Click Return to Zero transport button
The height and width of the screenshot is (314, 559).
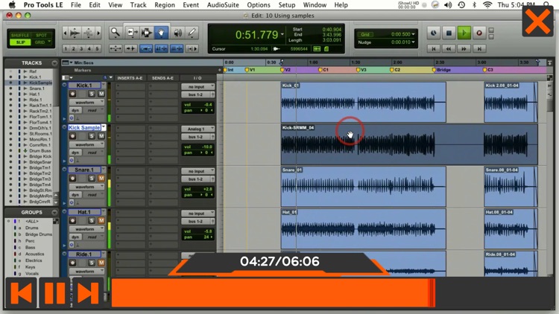[434, 49]
